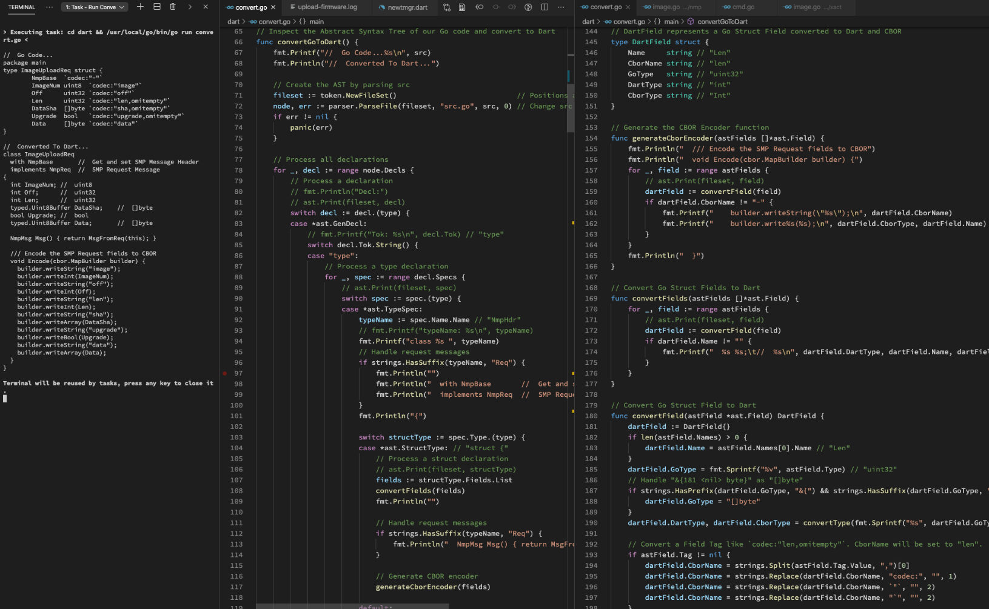Maximize terminal panel using chevron icon
989x609 pixels.
point(190,7)
